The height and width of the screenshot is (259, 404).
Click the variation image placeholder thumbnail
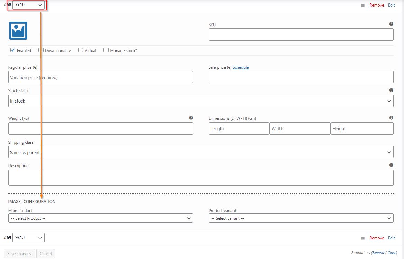coord(18,31)
